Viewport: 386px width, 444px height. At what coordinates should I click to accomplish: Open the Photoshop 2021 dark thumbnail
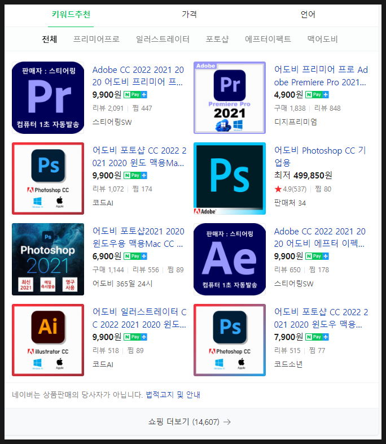pos(48,259)
